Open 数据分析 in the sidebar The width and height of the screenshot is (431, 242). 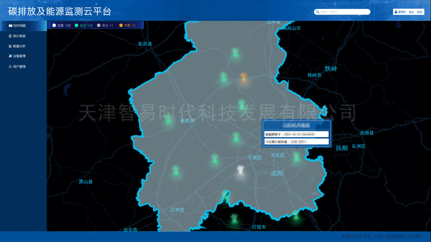pyautogui.click(x=19, y=46)
